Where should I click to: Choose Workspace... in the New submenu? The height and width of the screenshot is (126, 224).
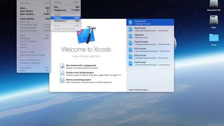pos(66,21)
